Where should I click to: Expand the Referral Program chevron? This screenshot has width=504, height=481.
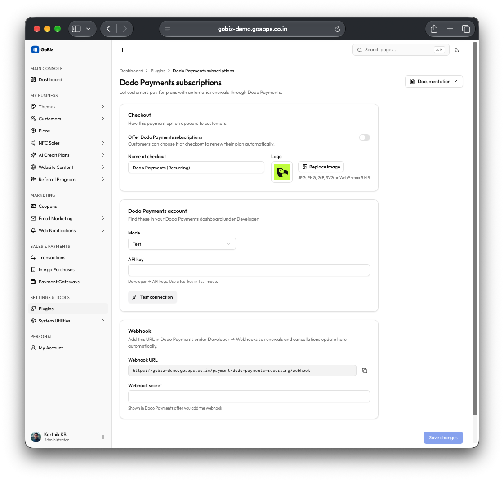point(103,179)
